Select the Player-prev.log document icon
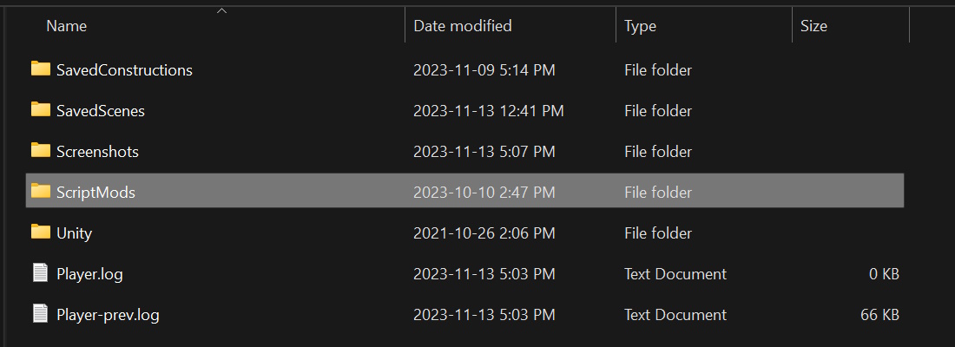The height and width of the screenshot is (347, 955). (x=40, y=314)
